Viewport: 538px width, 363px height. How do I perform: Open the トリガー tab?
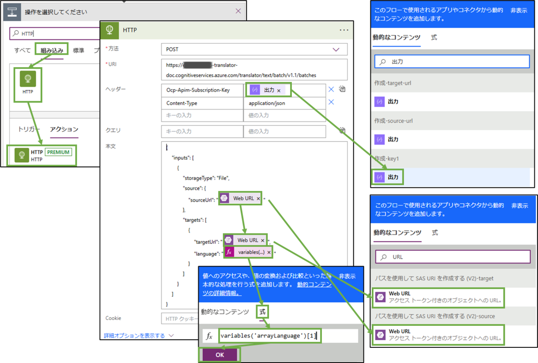coord(30,129)
